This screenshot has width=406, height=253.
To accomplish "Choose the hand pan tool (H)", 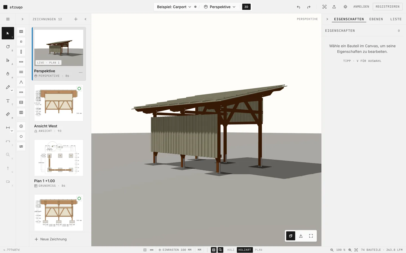I will (x=8, y=74).
